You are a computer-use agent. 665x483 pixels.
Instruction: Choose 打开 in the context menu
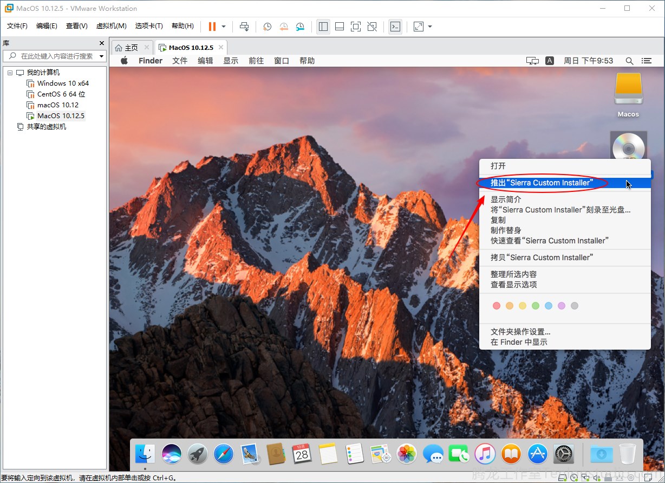pyautogui.click(x=565, y=166)
